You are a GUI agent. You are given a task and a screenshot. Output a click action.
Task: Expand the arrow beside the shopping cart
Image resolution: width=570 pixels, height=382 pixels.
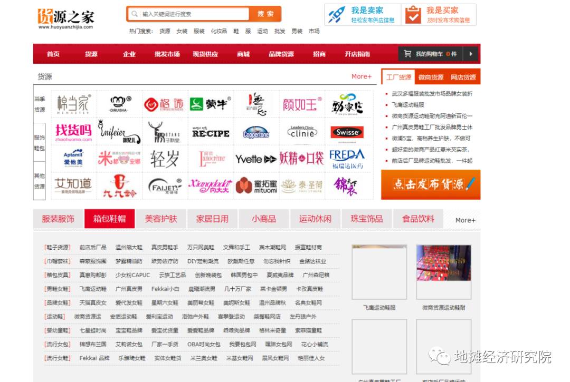tap(471, 54)
